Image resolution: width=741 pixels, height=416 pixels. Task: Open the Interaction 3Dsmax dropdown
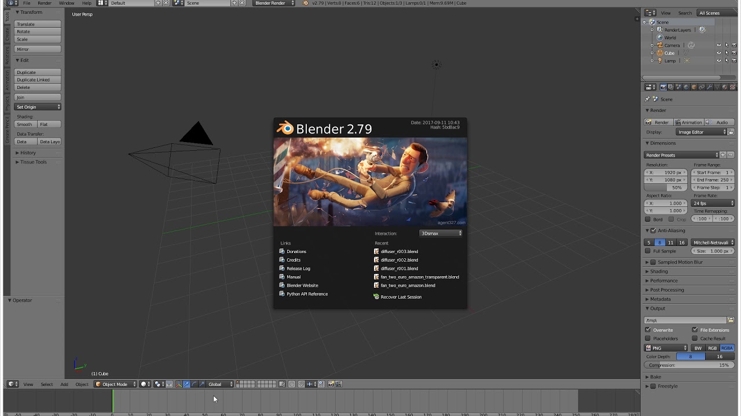coord(441,233)
